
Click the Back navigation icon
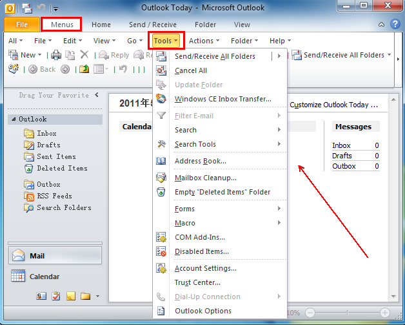tap(33, 69)
